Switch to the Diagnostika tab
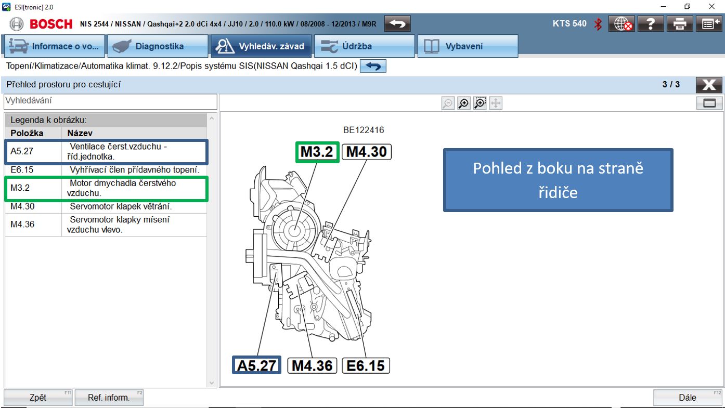The width and height of the screenshot is (725, 408). [x=158, y=46]
